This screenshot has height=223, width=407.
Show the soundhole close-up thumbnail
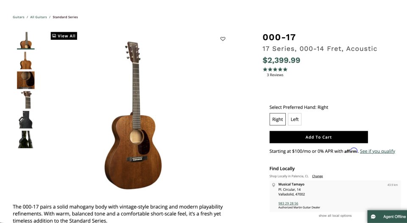(25, 80)
